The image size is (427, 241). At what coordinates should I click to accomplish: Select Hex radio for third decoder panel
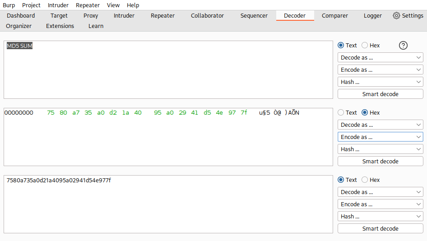click(x=365, y=180)
